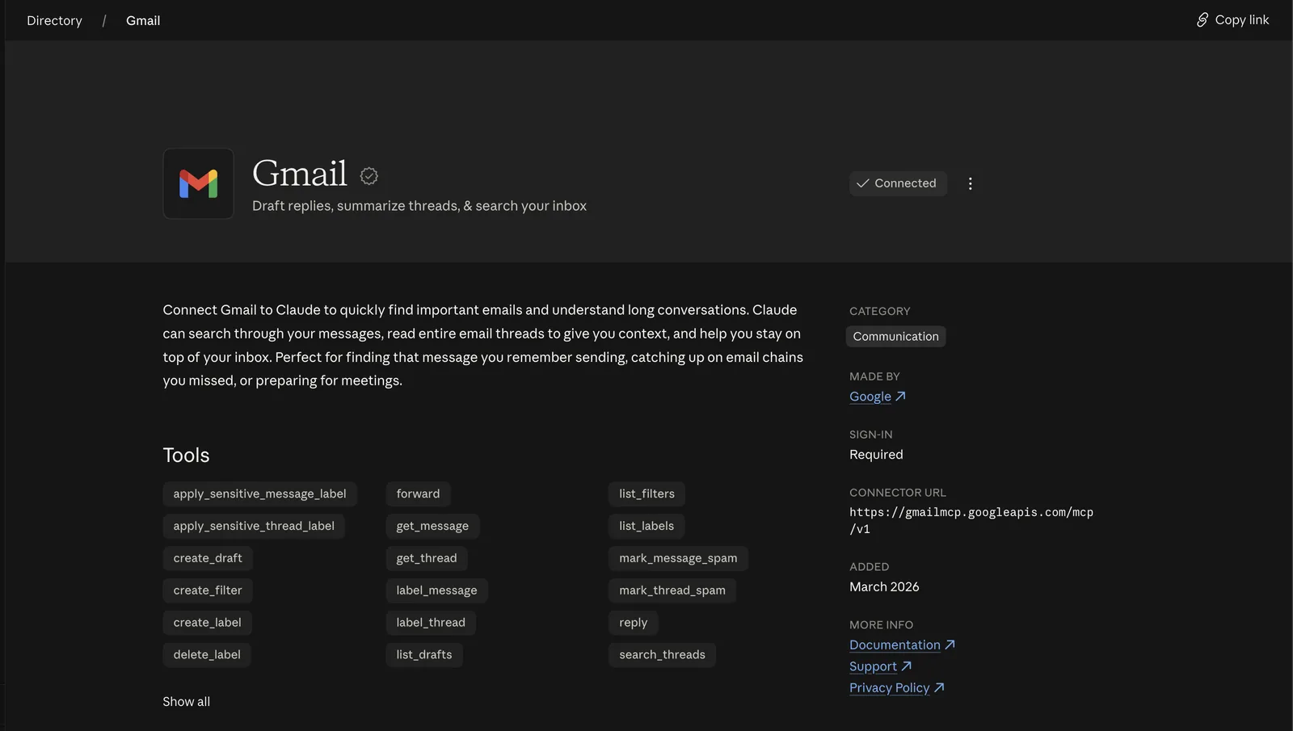Click the label_thread tool chip
The height and width of the screenshot is (731, 1293).
[x=431, y=623]
